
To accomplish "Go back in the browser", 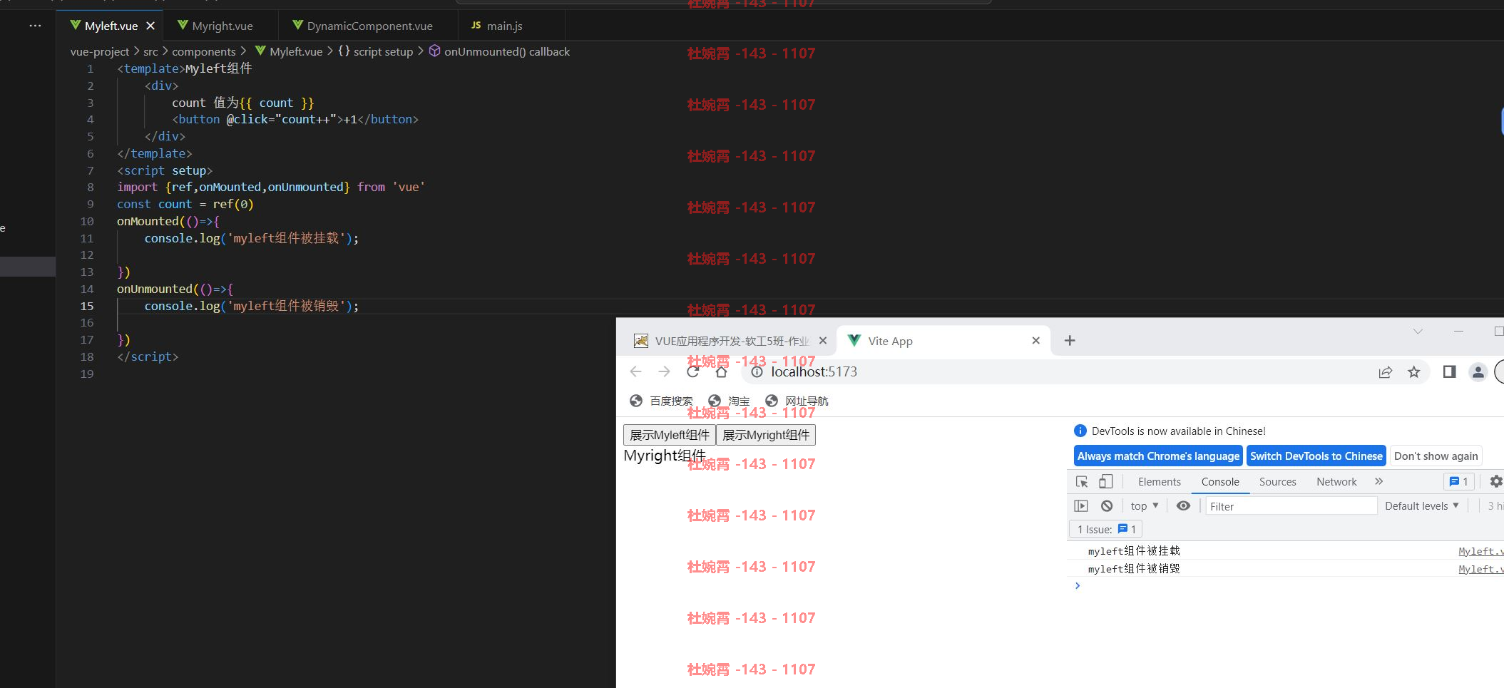I will (636, 371).
